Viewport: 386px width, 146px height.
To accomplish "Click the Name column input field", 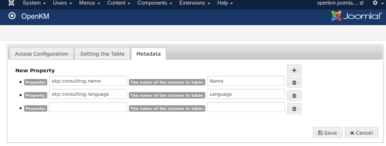I will pos(246,81).
